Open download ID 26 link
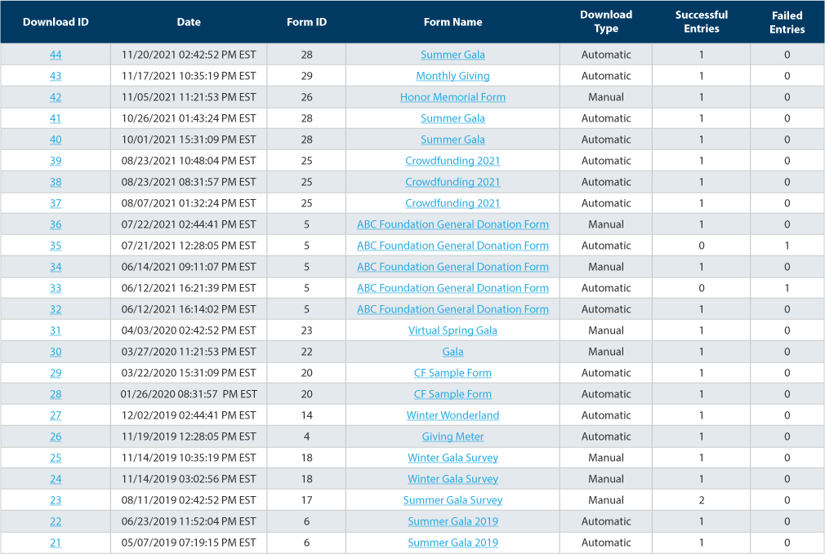Screen dimensions: 825x554 (56, 437)
